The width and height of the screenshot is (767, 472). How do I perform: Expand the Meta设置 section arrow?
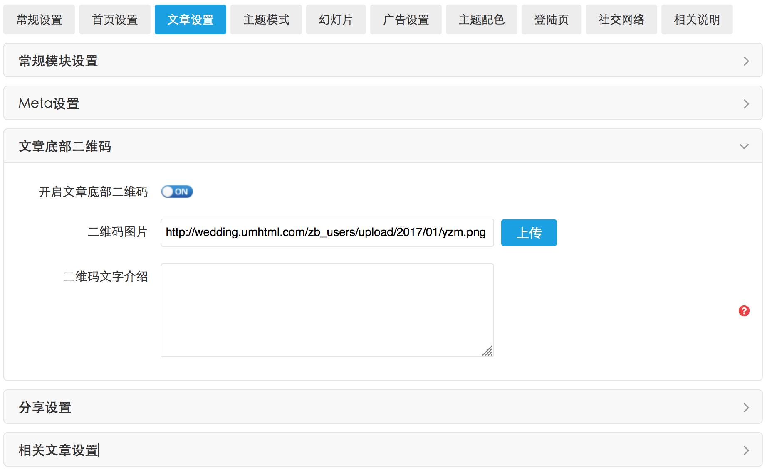coord(746,104)
